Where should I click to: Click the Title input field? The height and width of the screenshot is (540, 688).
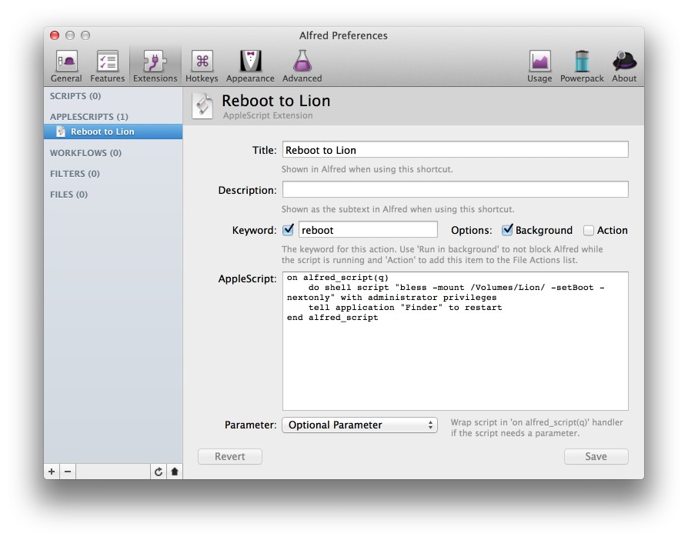(456, 149)
